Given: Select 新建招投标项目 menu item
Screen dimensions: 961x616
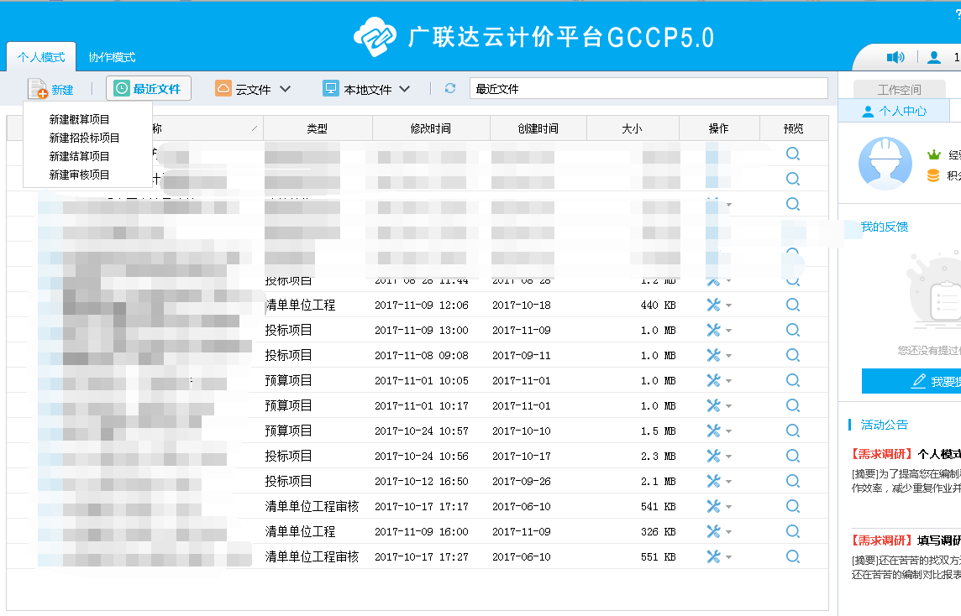Looking at the screenshot, I should click(x=84, y=138).
